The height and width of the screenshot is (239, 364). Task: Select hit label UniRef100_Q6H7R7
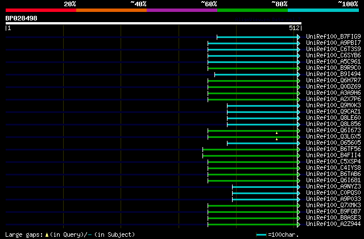pyautogui.click(x=333, y=80)
